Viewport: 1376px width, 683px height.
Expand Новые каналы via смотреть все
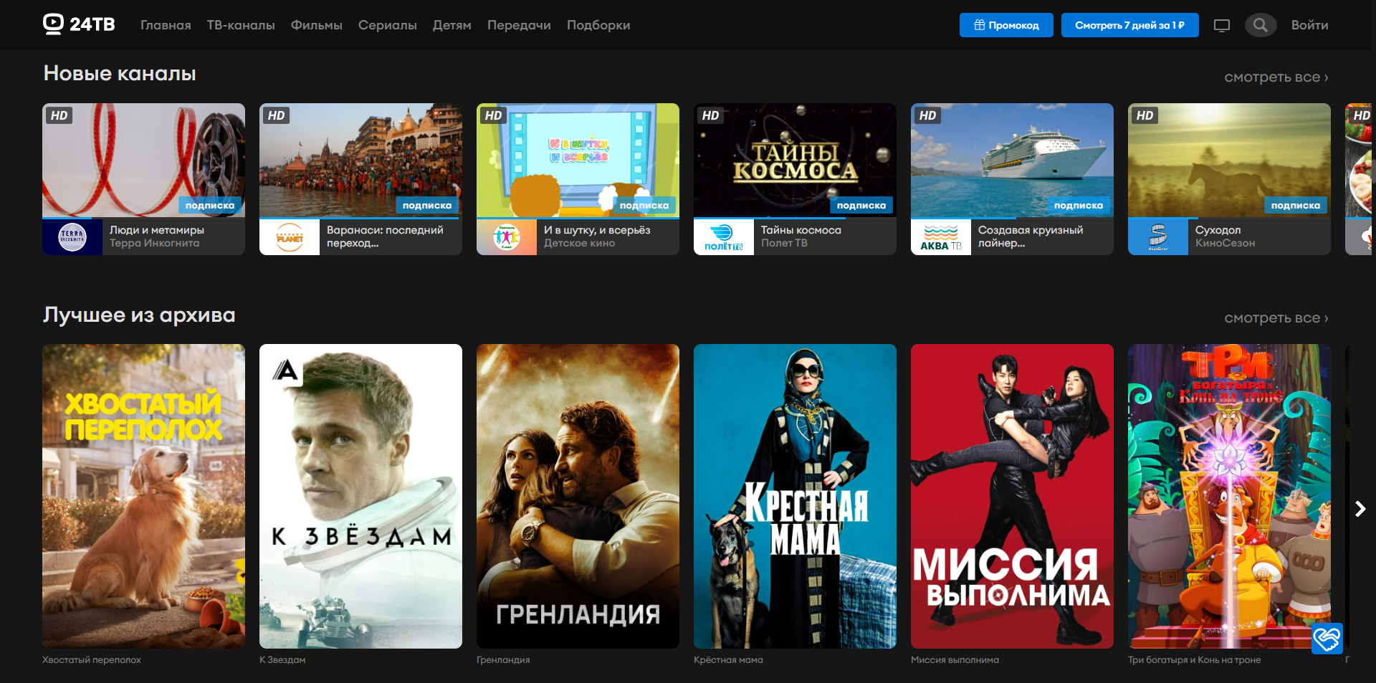(1276, 77)
